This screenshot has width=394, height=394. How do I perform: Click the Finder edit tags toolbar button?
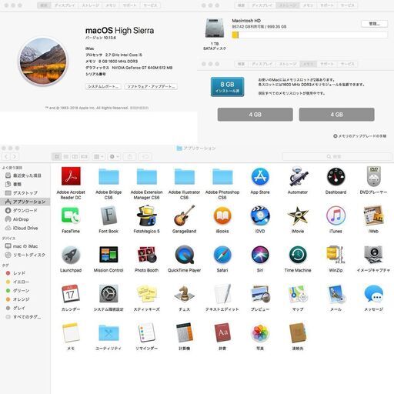(x=145, y=156)
